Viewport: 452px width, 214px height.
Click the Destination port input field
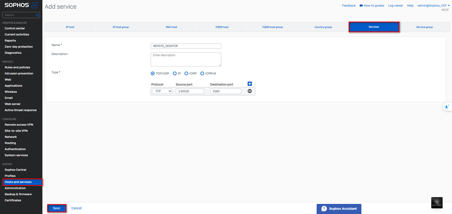(x=226, y=92)
